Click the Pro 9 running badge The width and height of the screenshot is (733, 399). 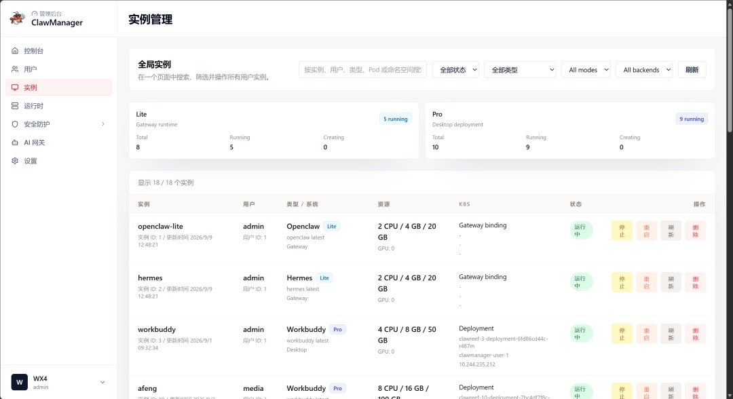point(692,119)
